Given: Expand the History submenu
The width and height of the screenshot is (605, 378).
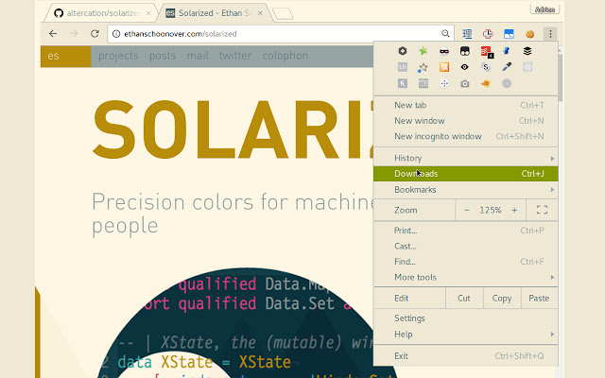Looking at the screenshot, I should point(466,158).
